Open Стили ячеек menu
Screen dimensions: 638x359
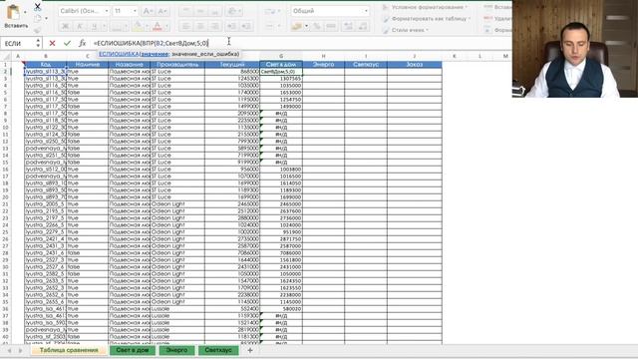(406, 30)
